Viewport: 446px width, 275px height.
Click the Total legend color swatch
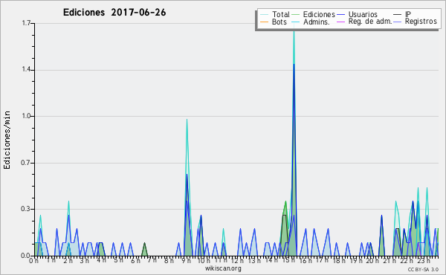click(x=264, y=15)
